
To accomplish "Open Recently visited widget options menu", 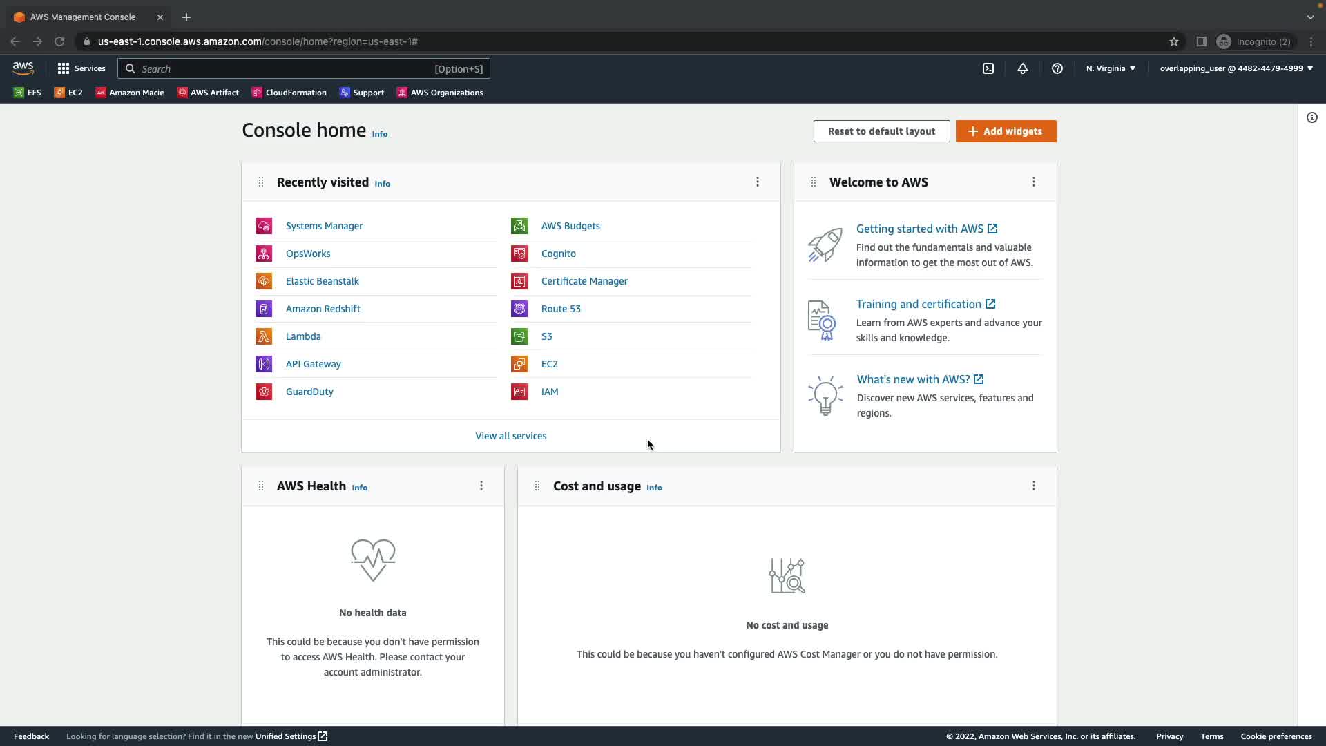I will pos(758,182).
